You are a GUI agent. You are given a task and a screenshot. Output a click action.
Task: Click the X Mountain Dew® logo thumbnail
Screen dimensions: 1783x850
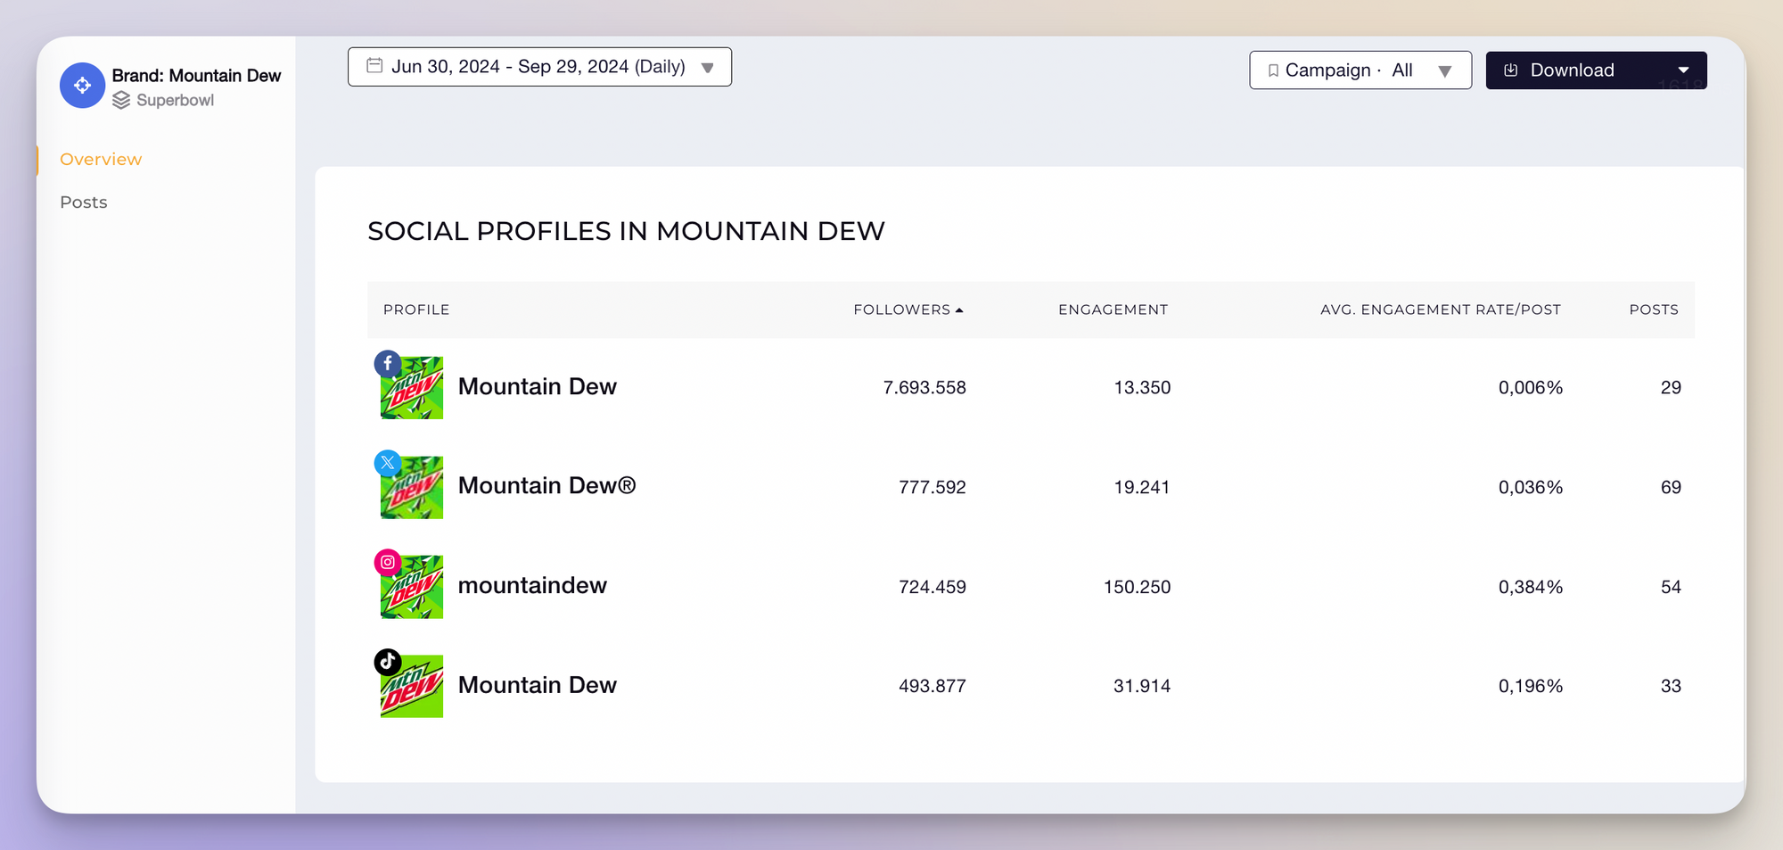pyautogui.click(x=412, y=488)
